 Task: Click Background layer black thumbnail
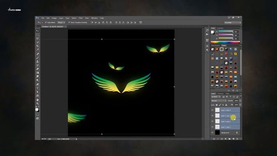[x=217, y=133]
